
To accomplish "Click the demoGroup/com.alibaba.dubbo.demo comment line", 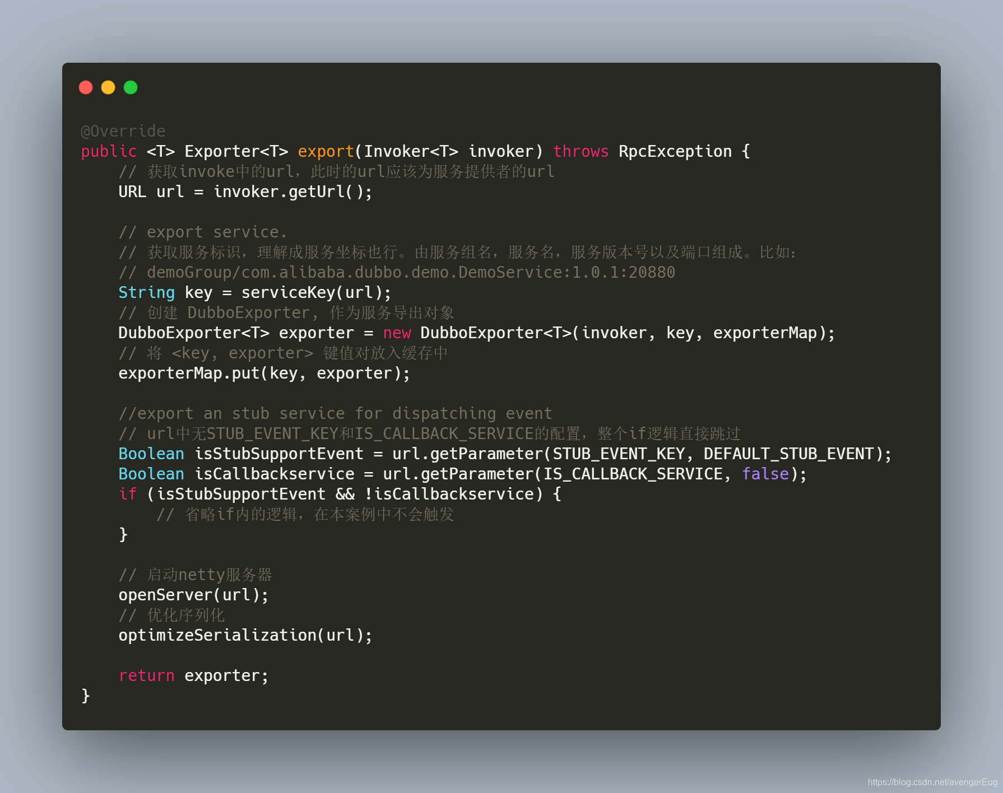I will (x=397, y=272).
